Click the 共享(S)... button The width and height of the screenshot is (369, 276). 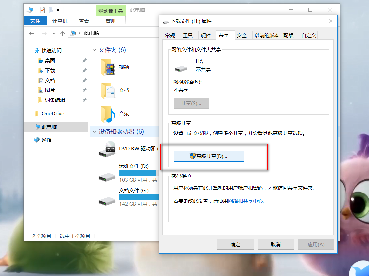tap(191, 103)
